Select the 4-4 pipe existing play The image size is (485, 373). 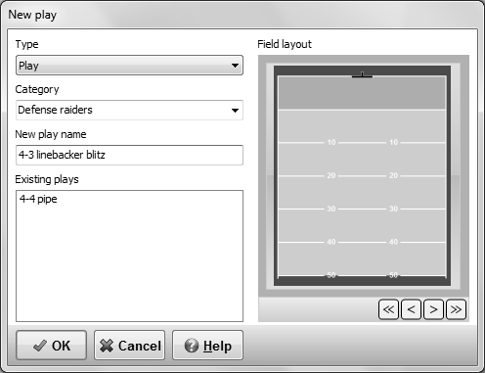coord(38,199)
